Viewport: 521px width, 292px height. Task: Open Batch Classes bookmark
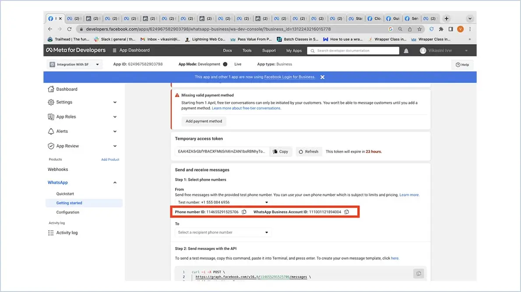click(x=297, y=39)
